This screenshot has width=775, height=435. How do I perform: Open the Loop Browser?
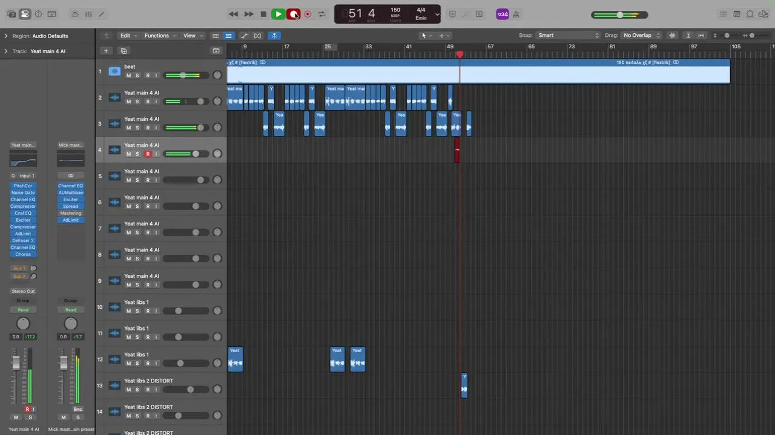click(750, 14)
